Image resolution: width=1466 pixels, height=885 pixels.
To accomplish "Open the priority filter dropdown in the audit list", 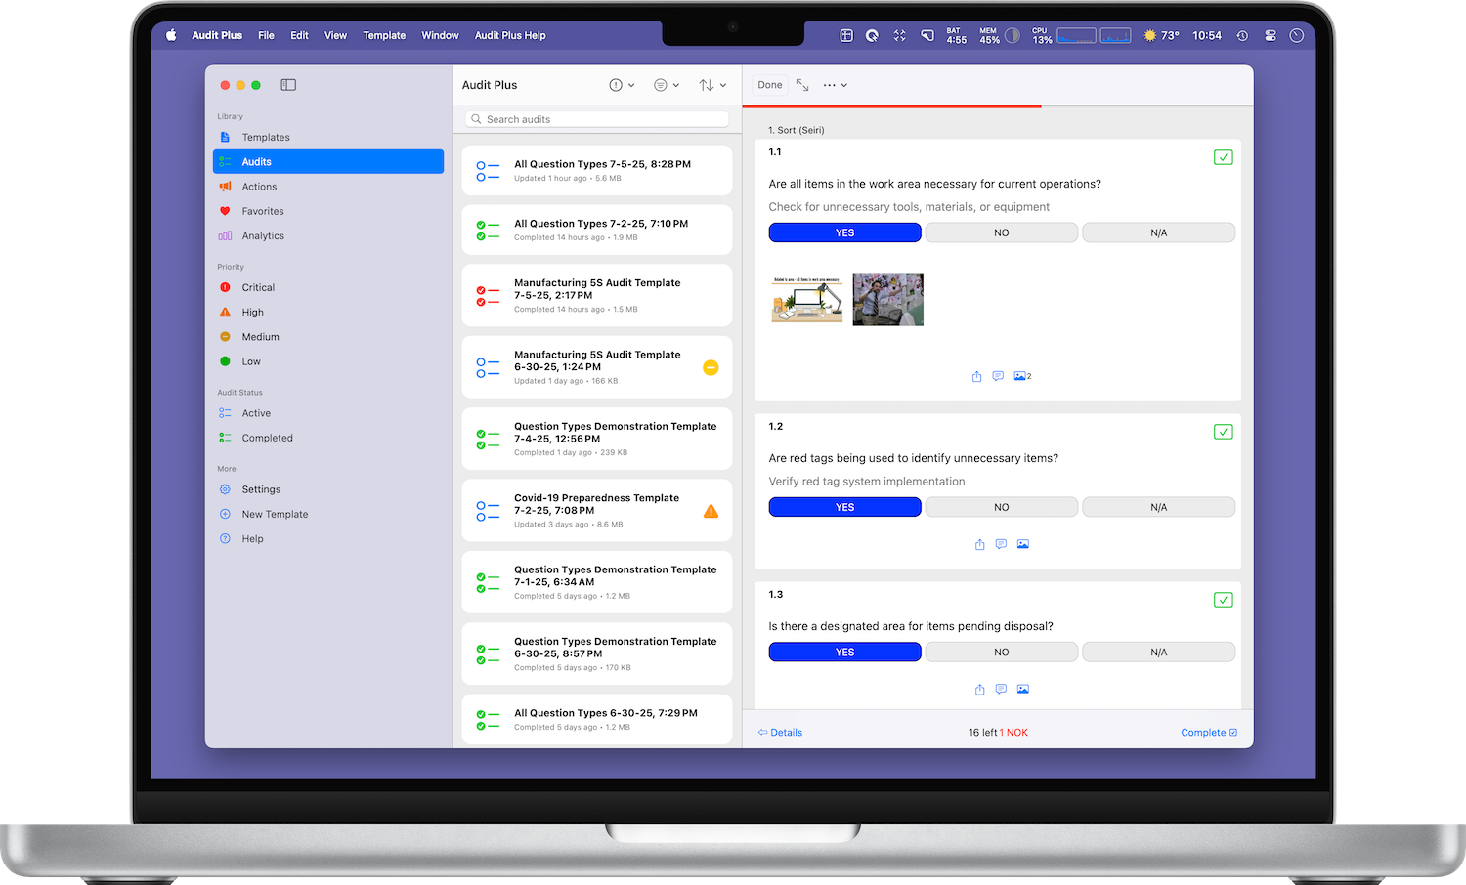I will [622, 85].
